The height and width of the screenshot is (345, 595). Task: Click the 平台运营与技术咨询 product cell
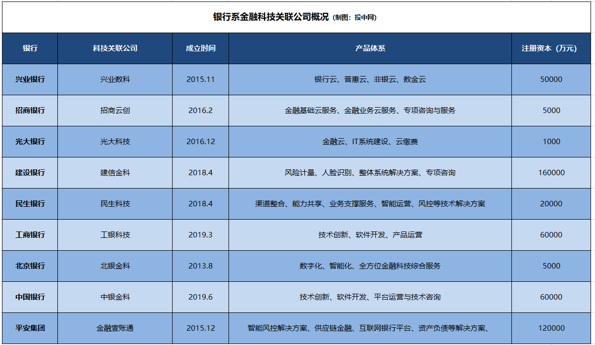click(x=370, y=297)
